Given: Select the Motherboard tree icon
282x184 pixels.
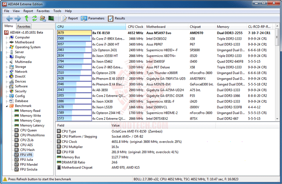Looking at the screenshot, I should coord(11,42).
